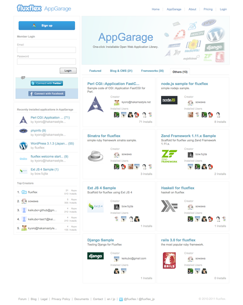
Task: Switch to the Featured tab
Action: (x=95, y=71)
